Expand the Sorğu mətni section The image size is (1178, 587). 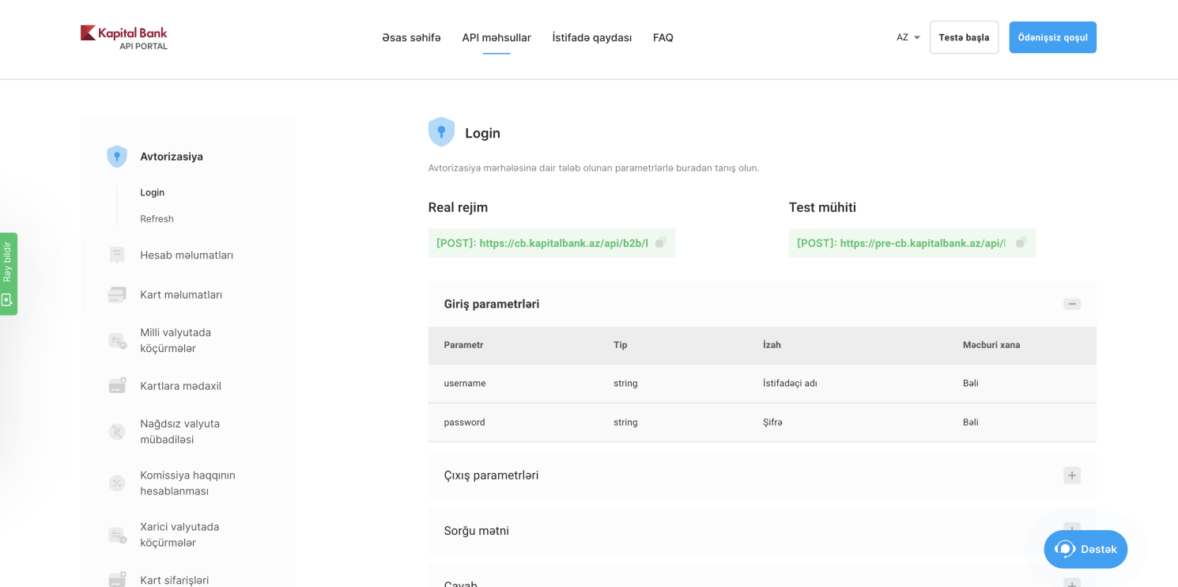(x=1071, y=531)
